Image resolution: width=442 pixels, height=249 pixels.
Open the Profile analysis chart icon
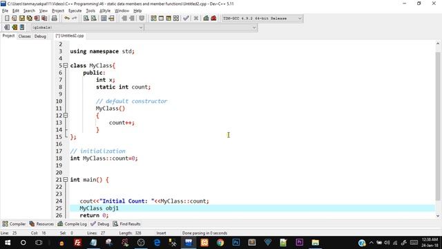[206, 19]
